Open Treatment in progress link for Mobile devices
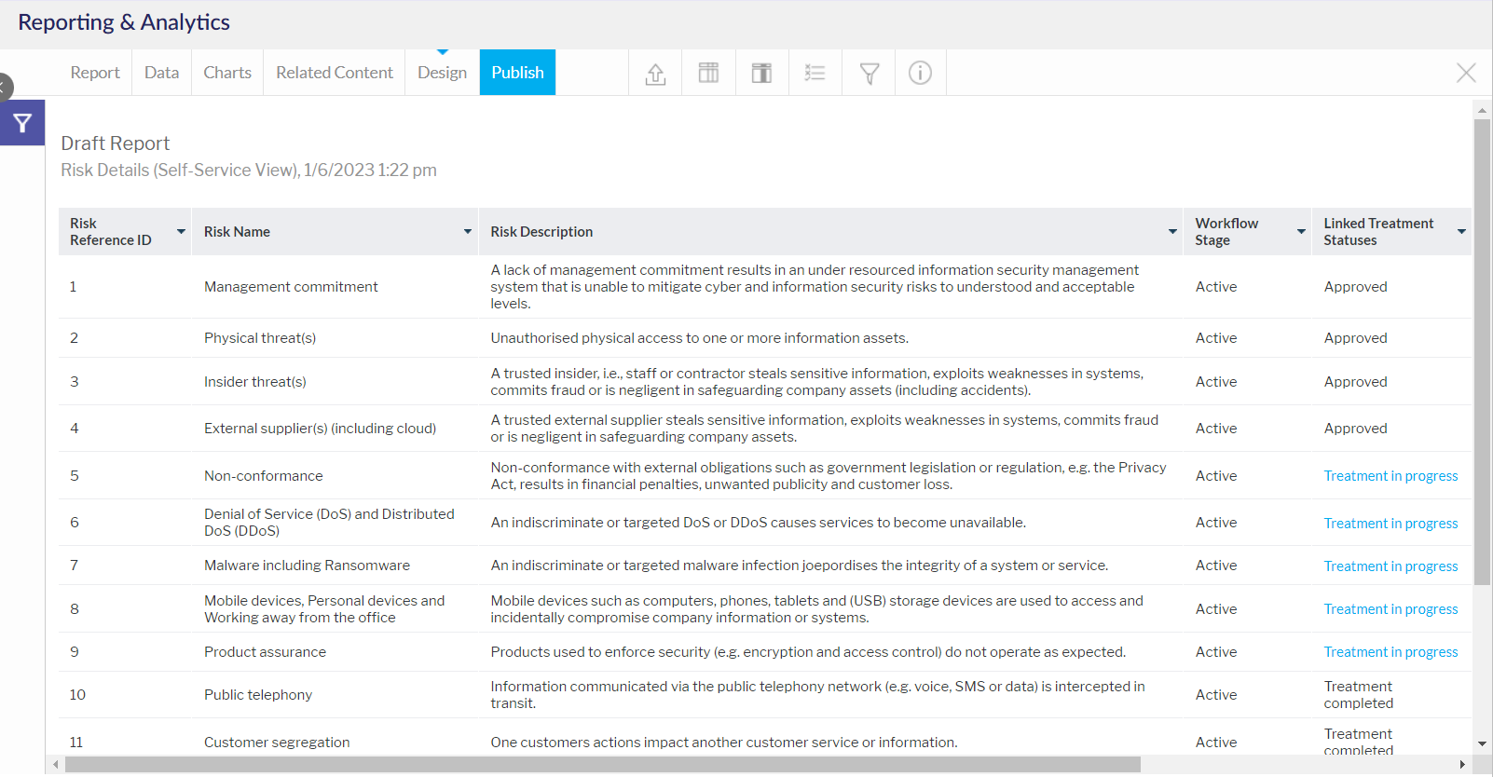 coord(1390,609)
